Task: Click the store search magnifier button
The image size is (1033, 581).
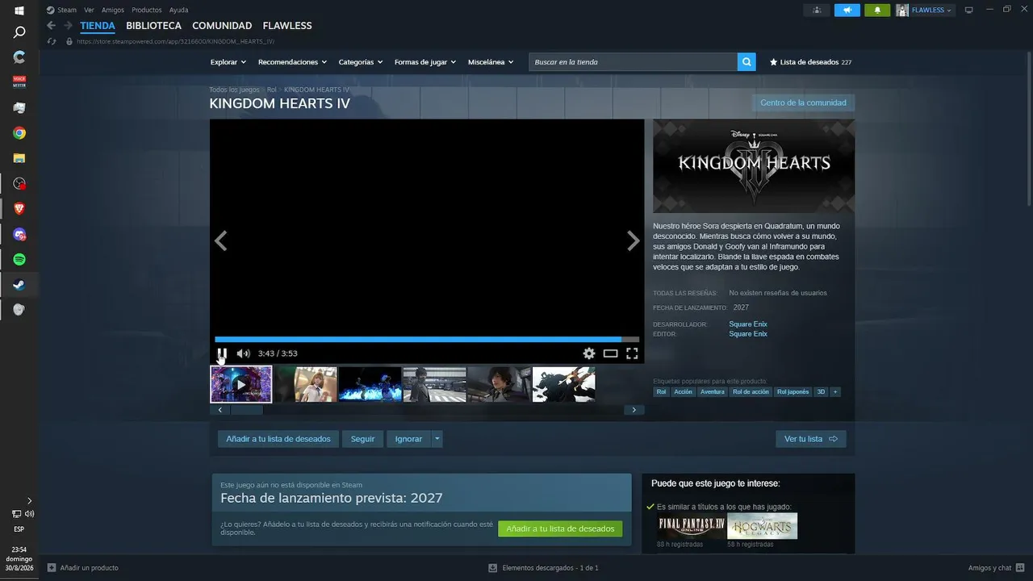Action: tap(747, 61)
